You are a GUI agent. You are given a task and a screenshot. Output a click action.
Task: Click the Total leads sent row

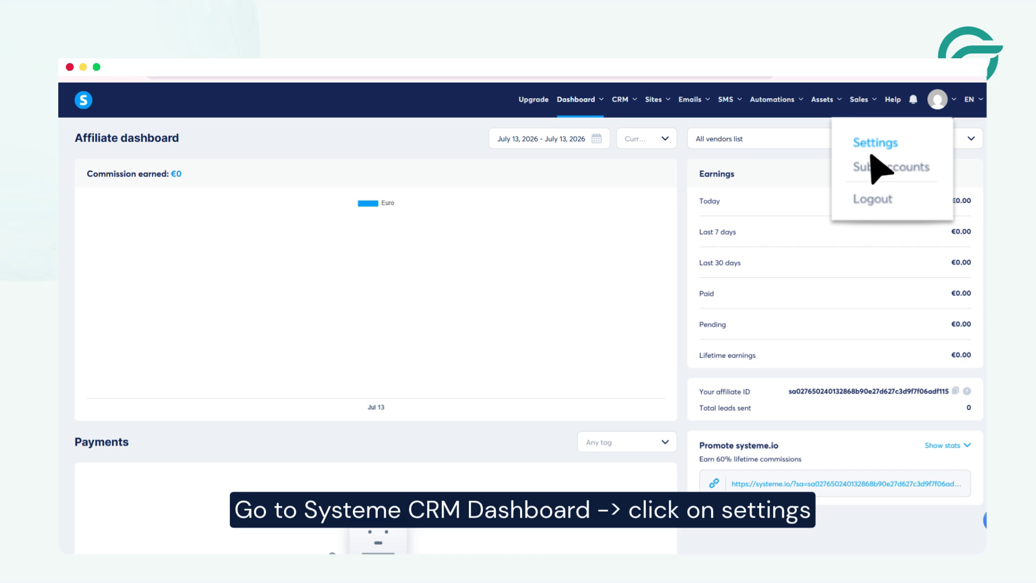point(835,408)
